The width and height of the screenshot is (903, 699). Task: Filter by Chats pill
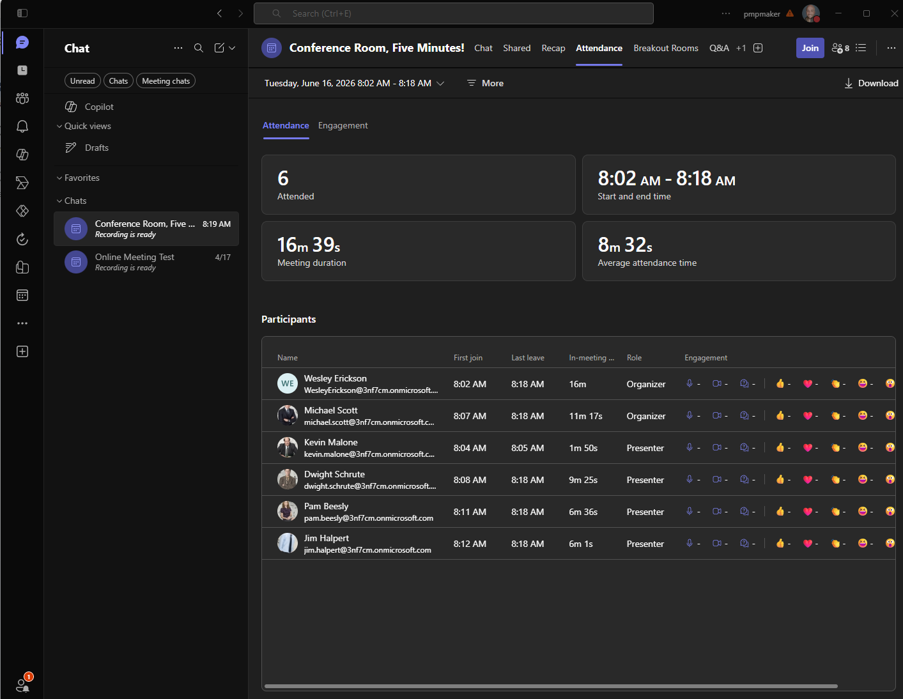[x=118, y=81]
